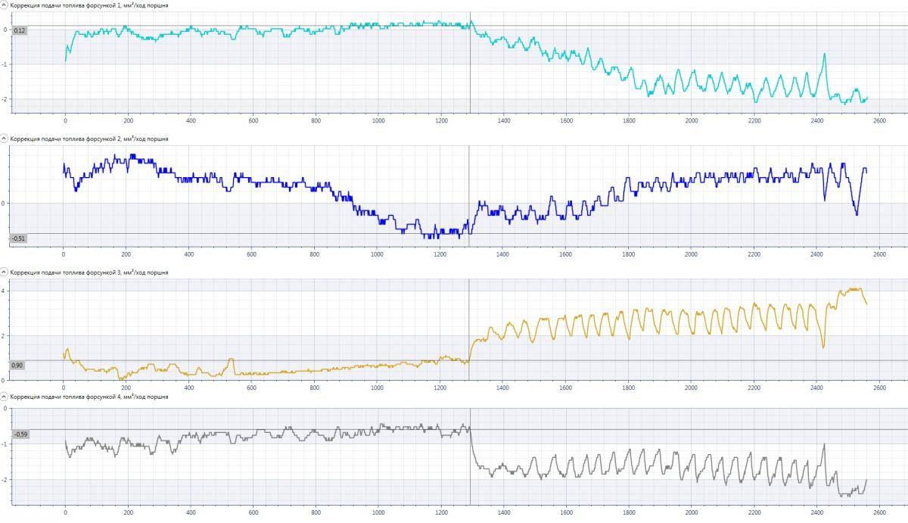
Task: Click the -0,51 cursor value label
Action: pos(18,238)
